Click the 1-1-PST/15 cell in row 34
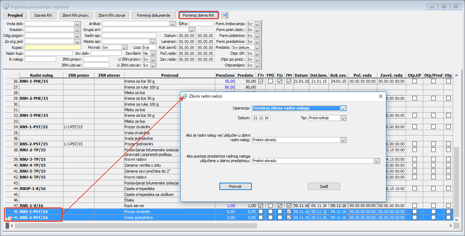 click(79, 127)
